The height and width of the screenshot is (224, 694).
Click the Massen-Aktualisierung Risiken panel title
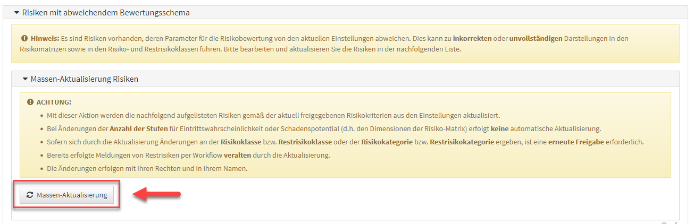coord(85,79)
